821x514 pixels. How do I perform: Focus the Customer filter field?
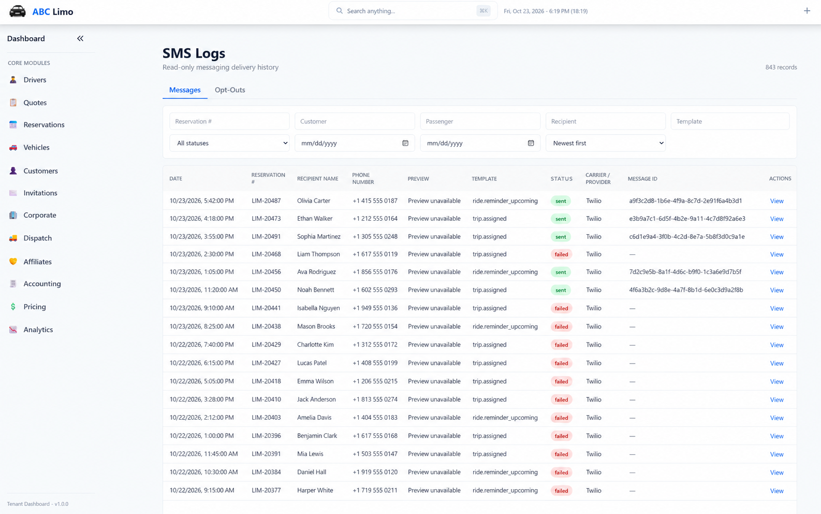(x=355, y=121)
